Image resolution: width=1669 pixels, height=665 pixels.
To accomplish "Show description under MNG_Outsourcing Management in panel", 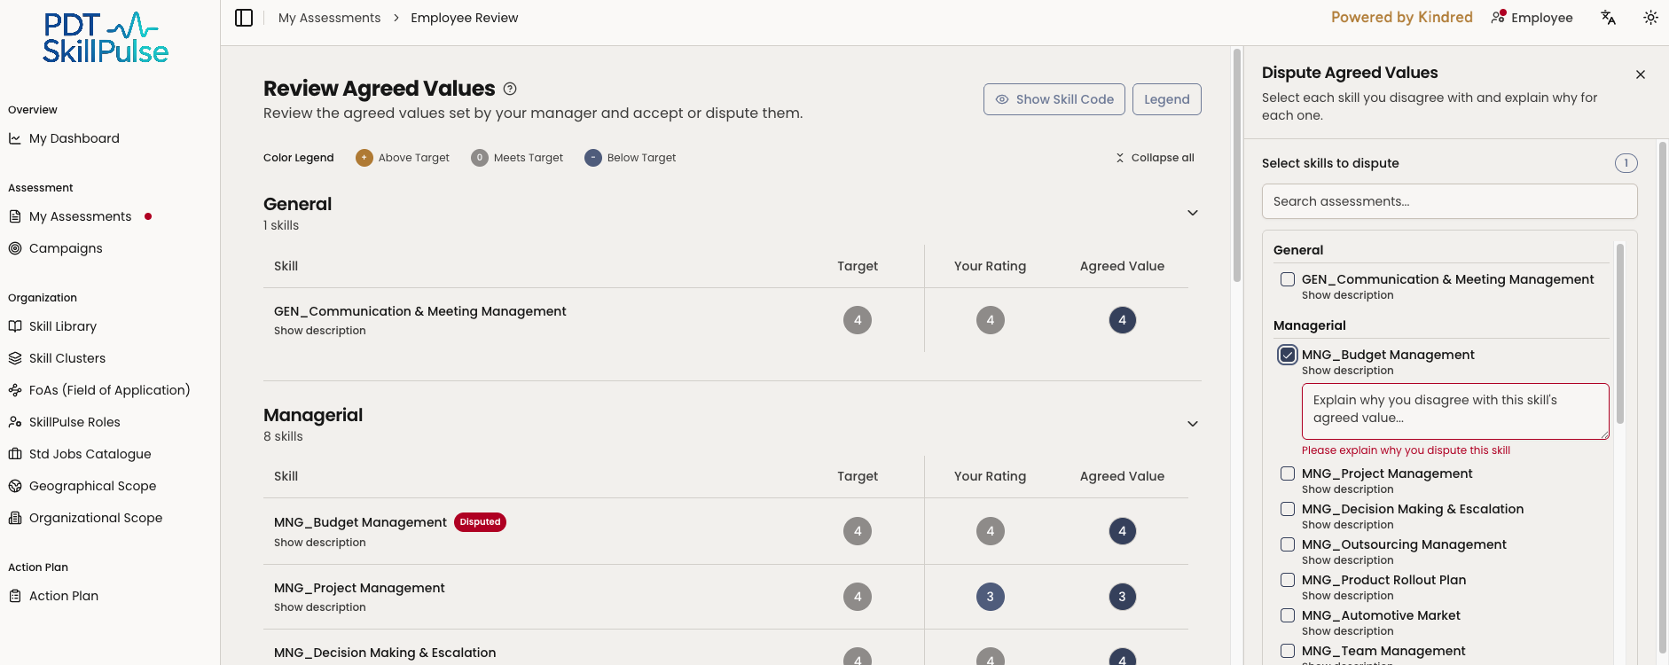I will (x=1348, y=560).
